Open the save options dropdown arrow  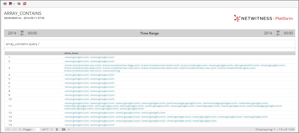[x=14, y=4]
